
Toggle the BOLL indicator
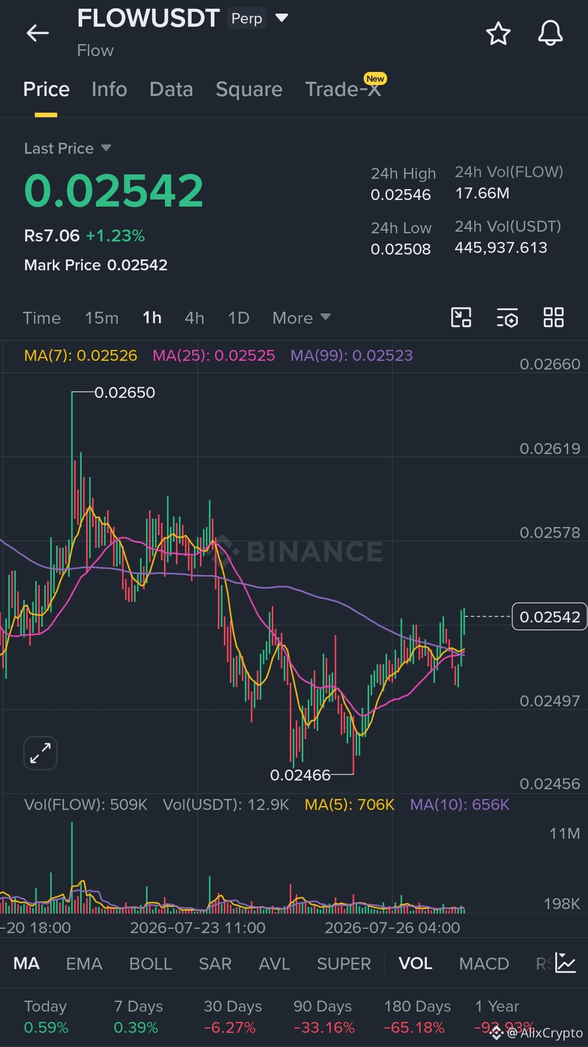click(x=150, y=964)
